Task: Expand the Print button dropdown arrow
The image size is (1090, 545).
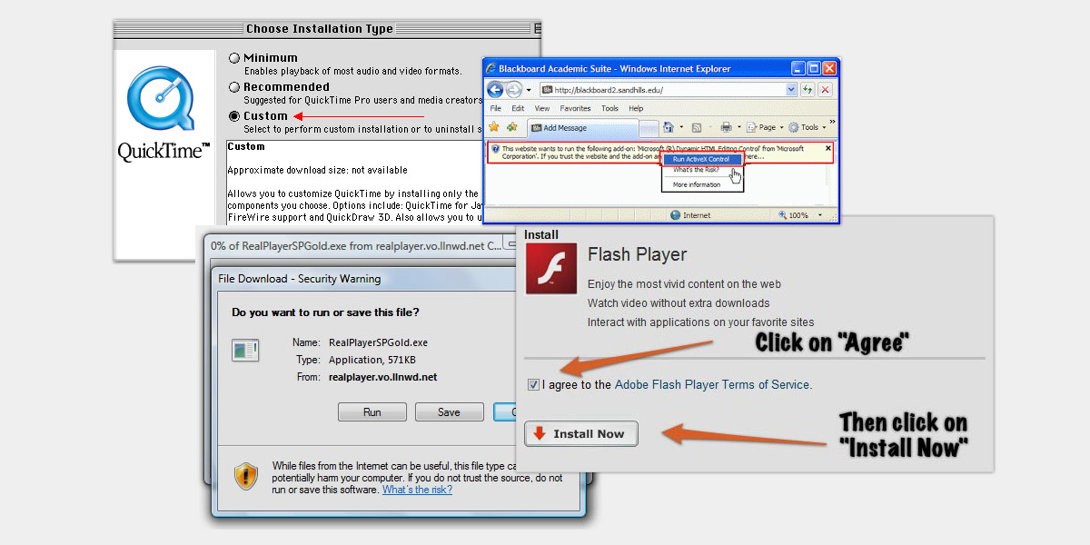Action: (x=738, y=128)
